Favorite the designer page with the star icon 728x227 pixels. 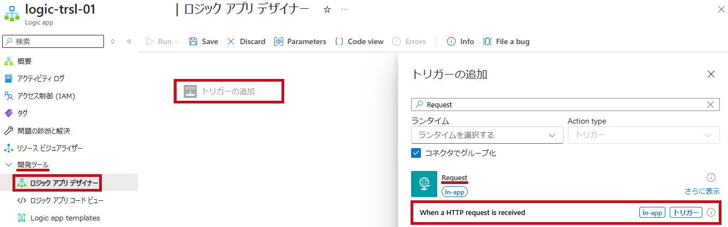point(327,10)
